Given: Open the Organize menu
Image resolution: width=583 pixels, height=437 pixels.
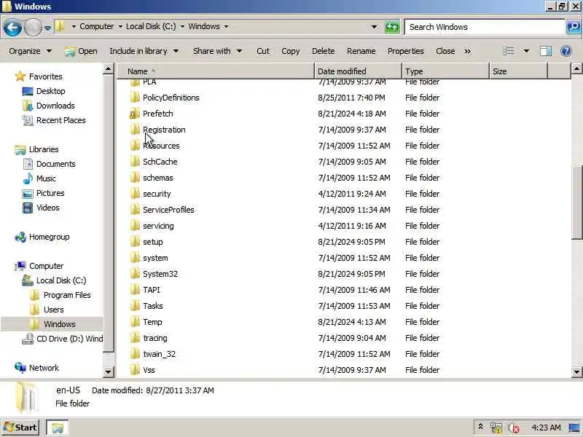Looking at the screenshot, I should (30, 51).
